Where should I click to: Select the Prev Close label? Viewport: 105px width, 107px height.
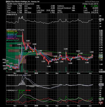coord(11,13)
